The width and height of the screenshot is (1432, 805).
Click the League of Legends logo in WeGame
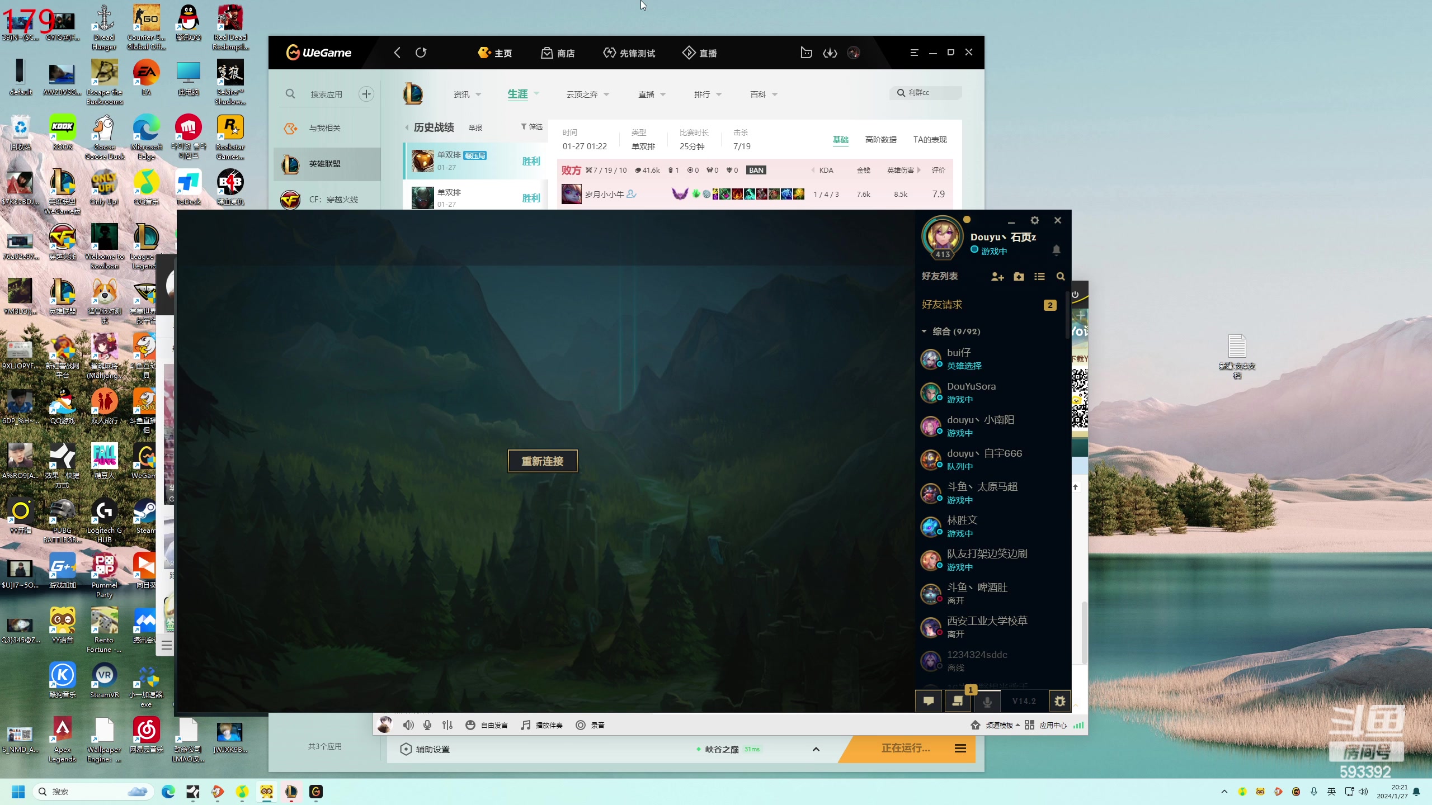(413, 93)
